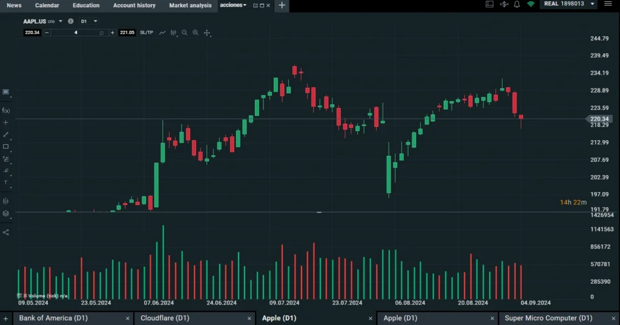Toggle the SL/TP option
Viewport: 620px width, 325px height.
click(x=147, y=33)
